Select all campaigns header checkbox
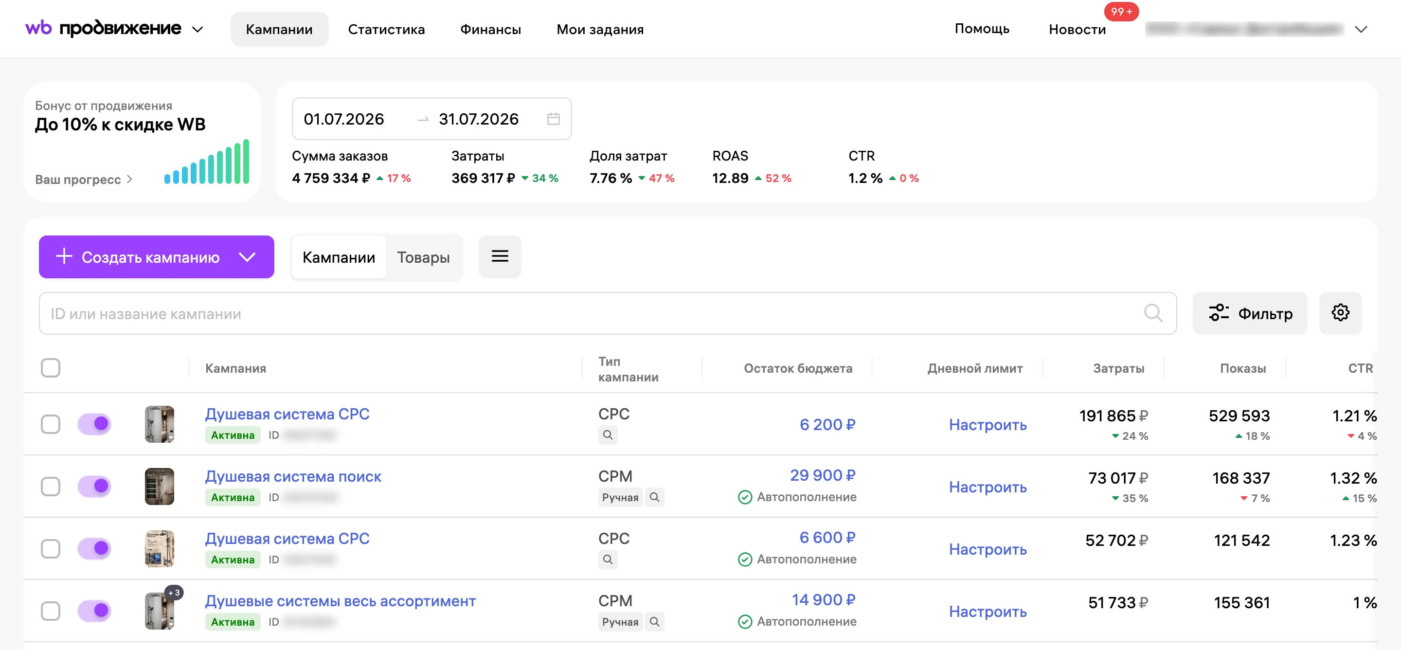 click(51, 368)
